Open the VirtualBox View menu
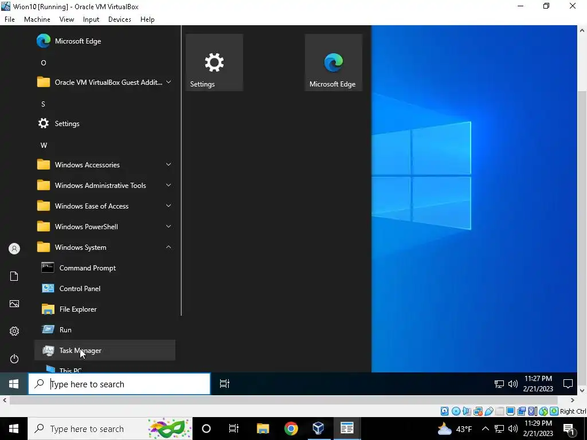The width and height of the screenshot is (587, 440). (66, 19)
